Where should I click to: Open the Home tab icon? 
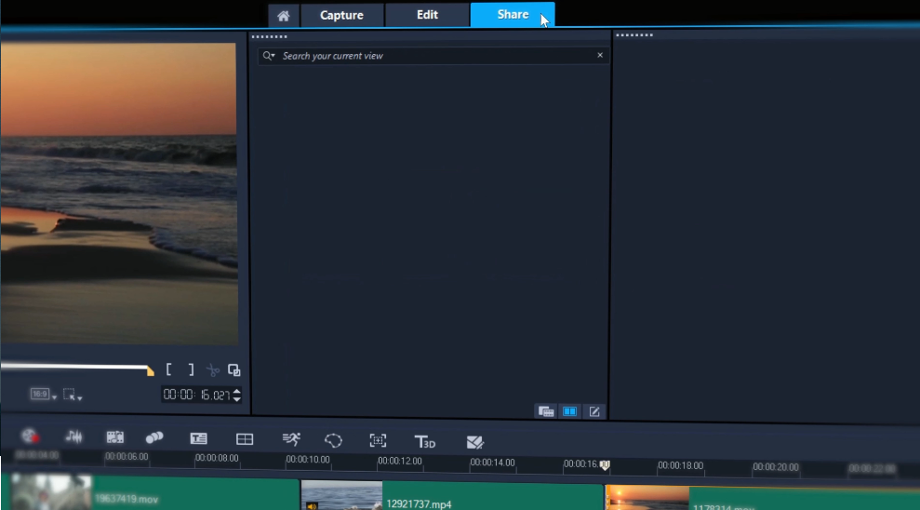[x=284, y=16]
